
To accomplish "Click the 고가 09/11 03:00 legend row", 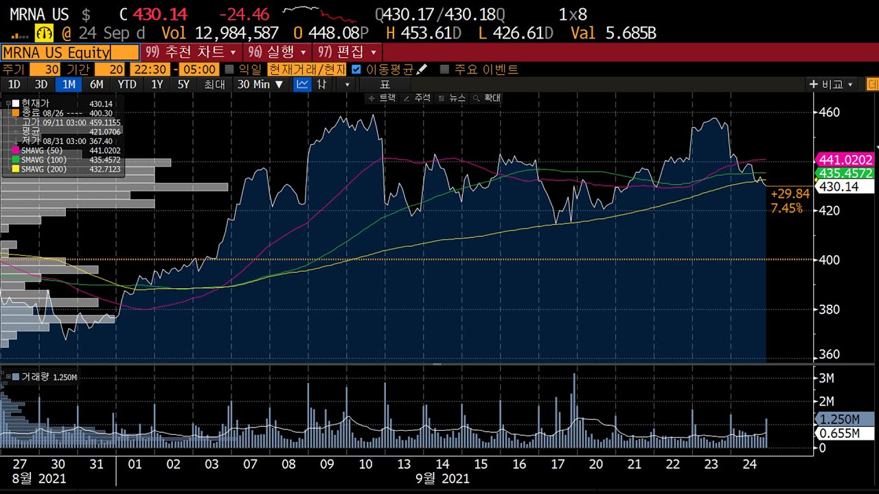I will pos(71,122).
